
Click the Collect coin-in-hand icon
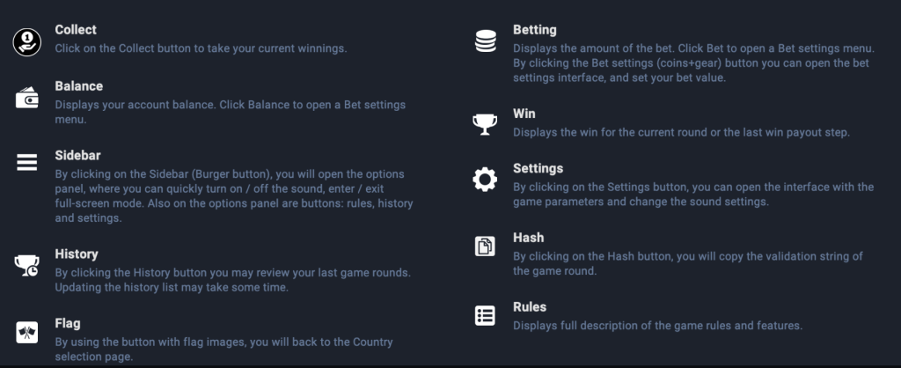(x=27, y=41)
